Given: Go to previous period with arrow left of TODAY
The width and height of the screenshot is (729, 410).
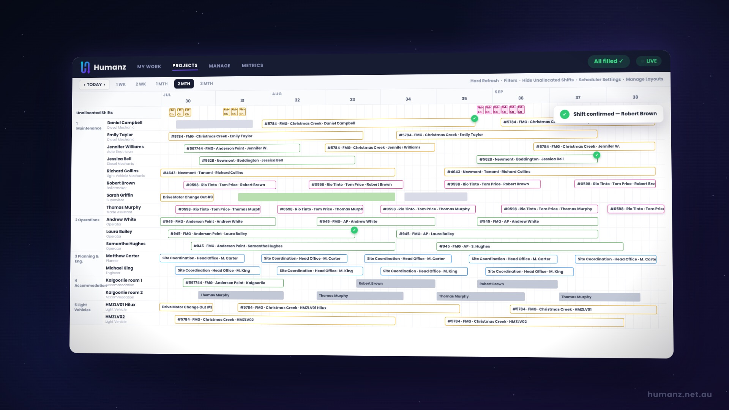Looking at the screenshot, I should (x=84, y=85).
